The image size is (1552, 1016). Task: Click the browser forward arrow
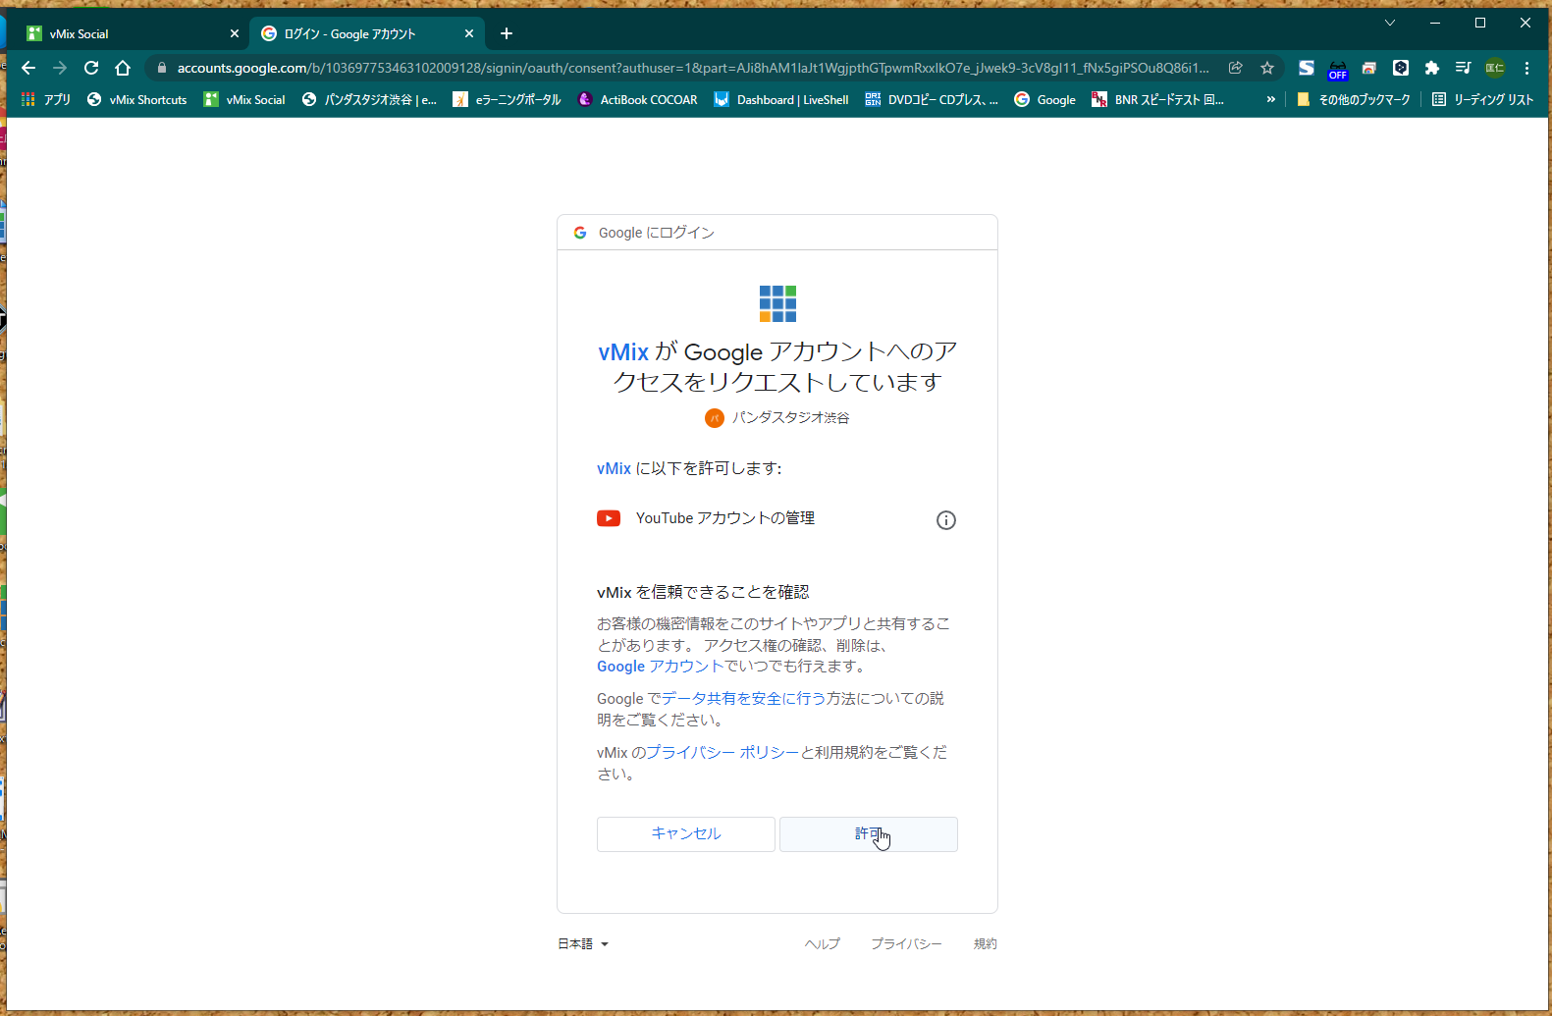(x=60, y=68)
